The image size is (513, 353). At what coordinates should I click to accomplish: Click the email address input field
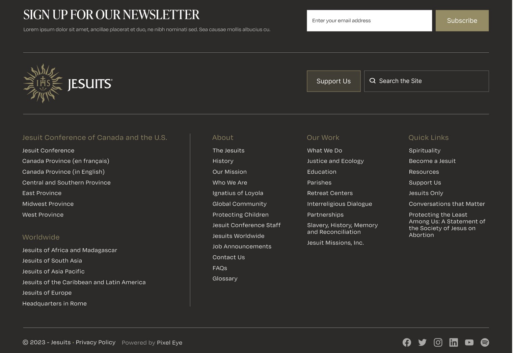pyautogui.click(x=369, y=20)
